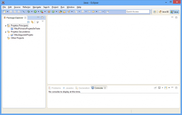Click the Next Annotation icon
The image size is (182, 115).
(x=76, y=12)
